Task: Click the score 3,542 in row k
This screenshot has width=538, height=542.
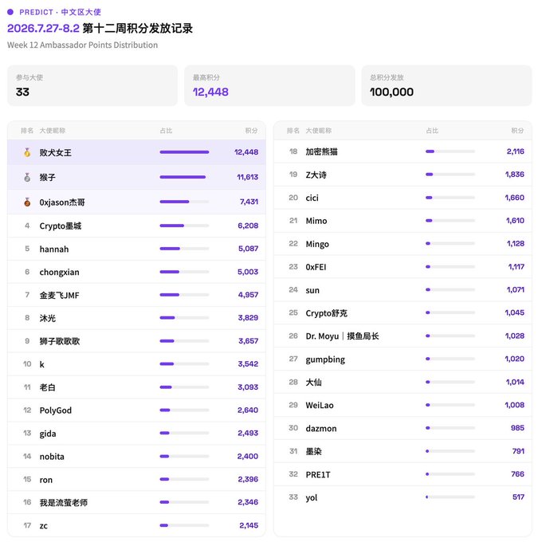Action: coord(248,363)
